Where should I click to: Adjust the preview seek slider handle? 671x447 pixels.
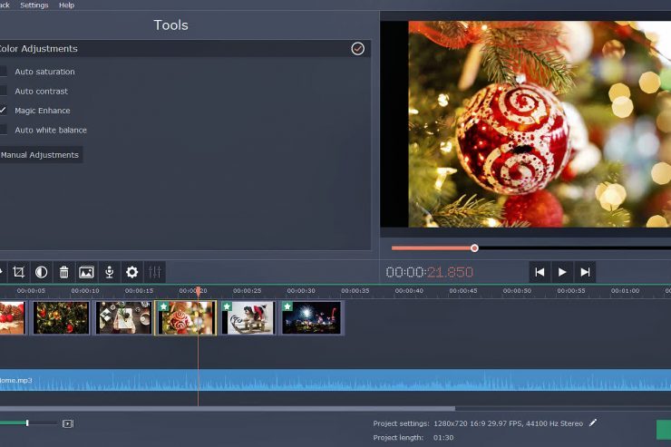coord(474,248)
